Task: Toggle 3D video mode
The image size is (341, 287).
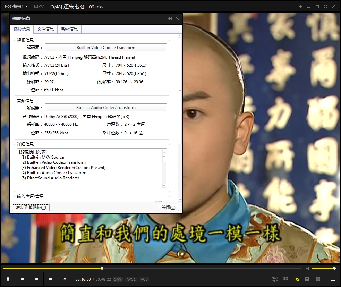Action: click(x=285, y=279)
